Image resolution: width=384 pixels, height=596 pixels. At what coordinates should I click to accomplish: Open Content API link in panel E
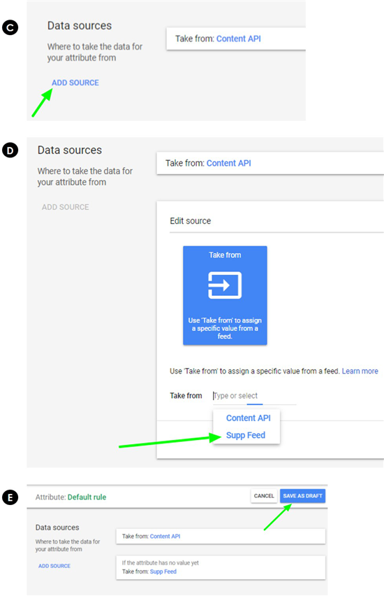coord(165,537)
